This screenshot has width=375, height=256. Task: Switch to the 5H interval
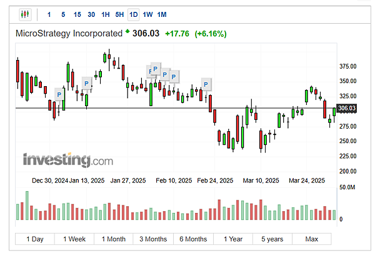(x=119, y=15)
